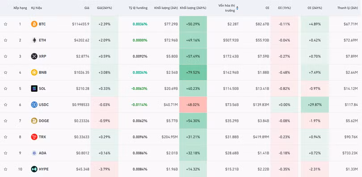Click the Cardano ADA coin icon
Screen dimensions: 362x177
pyautogui.click(x=34, y=153)
